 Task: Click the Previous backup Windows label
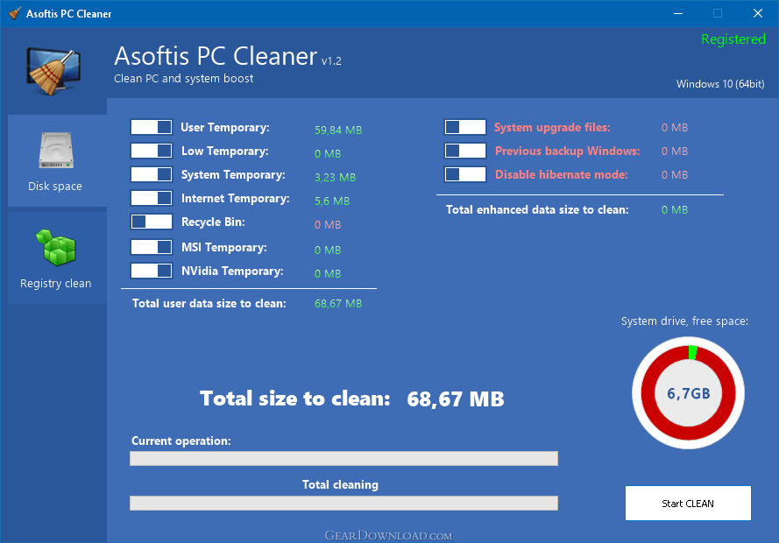[x=568, y=152]
